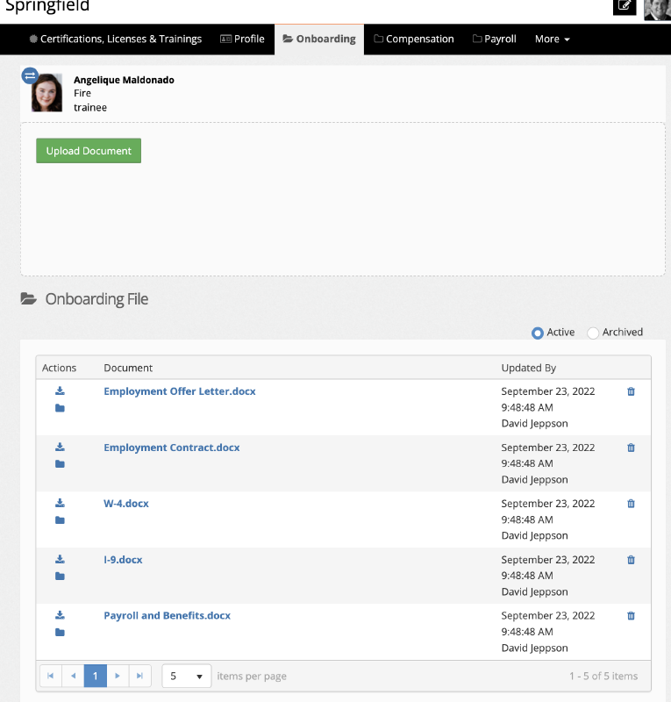Download Payroll and Benefits.docx file

[x=60, y=615]
